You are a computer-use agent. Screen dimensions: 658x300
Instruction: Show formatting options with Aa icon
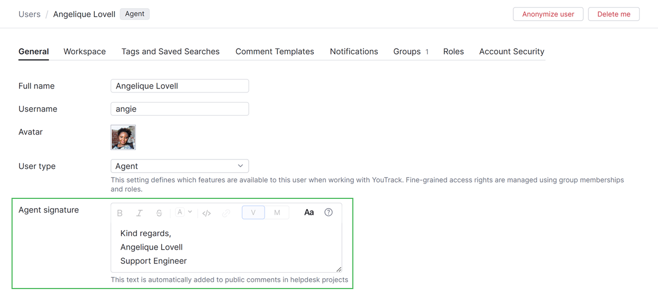[309, 213]
